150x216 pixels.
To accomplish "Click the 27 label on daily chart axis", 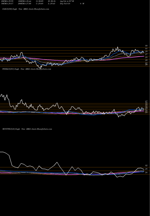I will [x=146, y=54].
